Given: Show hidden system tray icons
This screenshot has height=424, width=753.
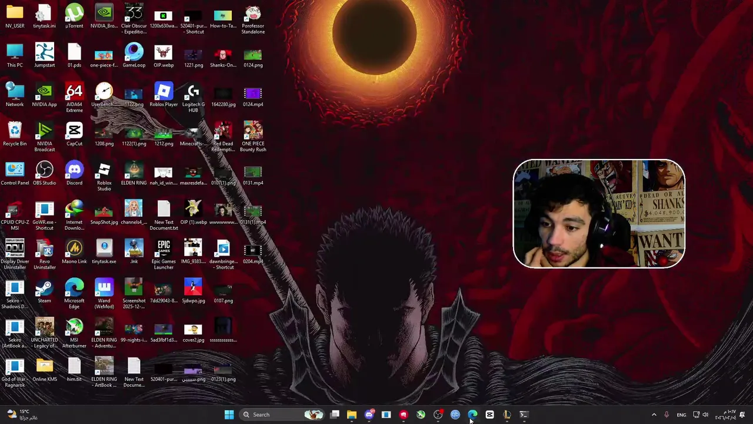Looking at the screenshot, I should point(654,415).
